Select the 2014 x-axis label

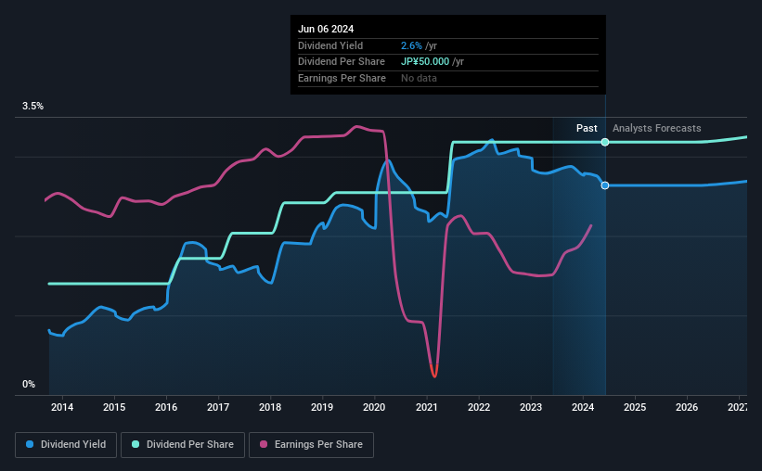pos(62,407)
